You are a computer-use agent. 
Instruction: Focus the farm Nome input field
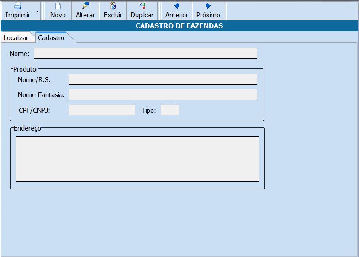(x=145, y=54)
